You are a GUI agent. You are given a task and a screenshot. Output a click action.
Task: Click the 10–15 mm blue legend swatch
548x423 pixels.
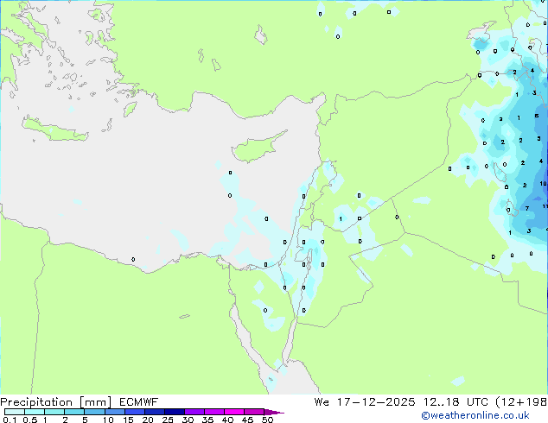tap(114, 412)
